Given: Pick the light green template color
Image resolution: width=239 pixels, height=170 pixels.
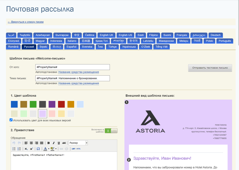Looking at the screenshot, I should point(24,114).
